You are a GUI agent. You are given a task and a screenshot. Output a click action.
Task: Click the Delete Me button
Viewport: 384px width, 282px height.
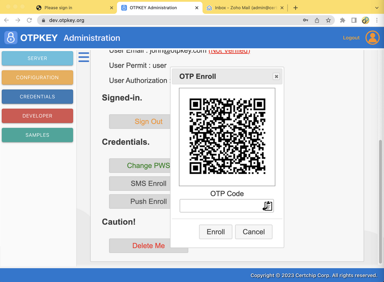[x=148, y=246]
